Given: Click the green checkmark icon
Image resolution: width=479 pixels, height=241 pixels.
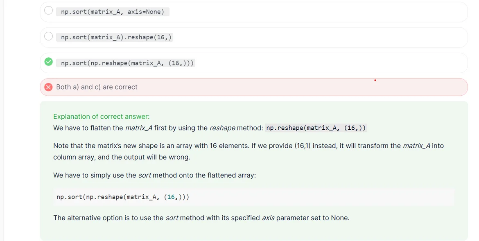Looking at the screenshot, I should (48, 62).
